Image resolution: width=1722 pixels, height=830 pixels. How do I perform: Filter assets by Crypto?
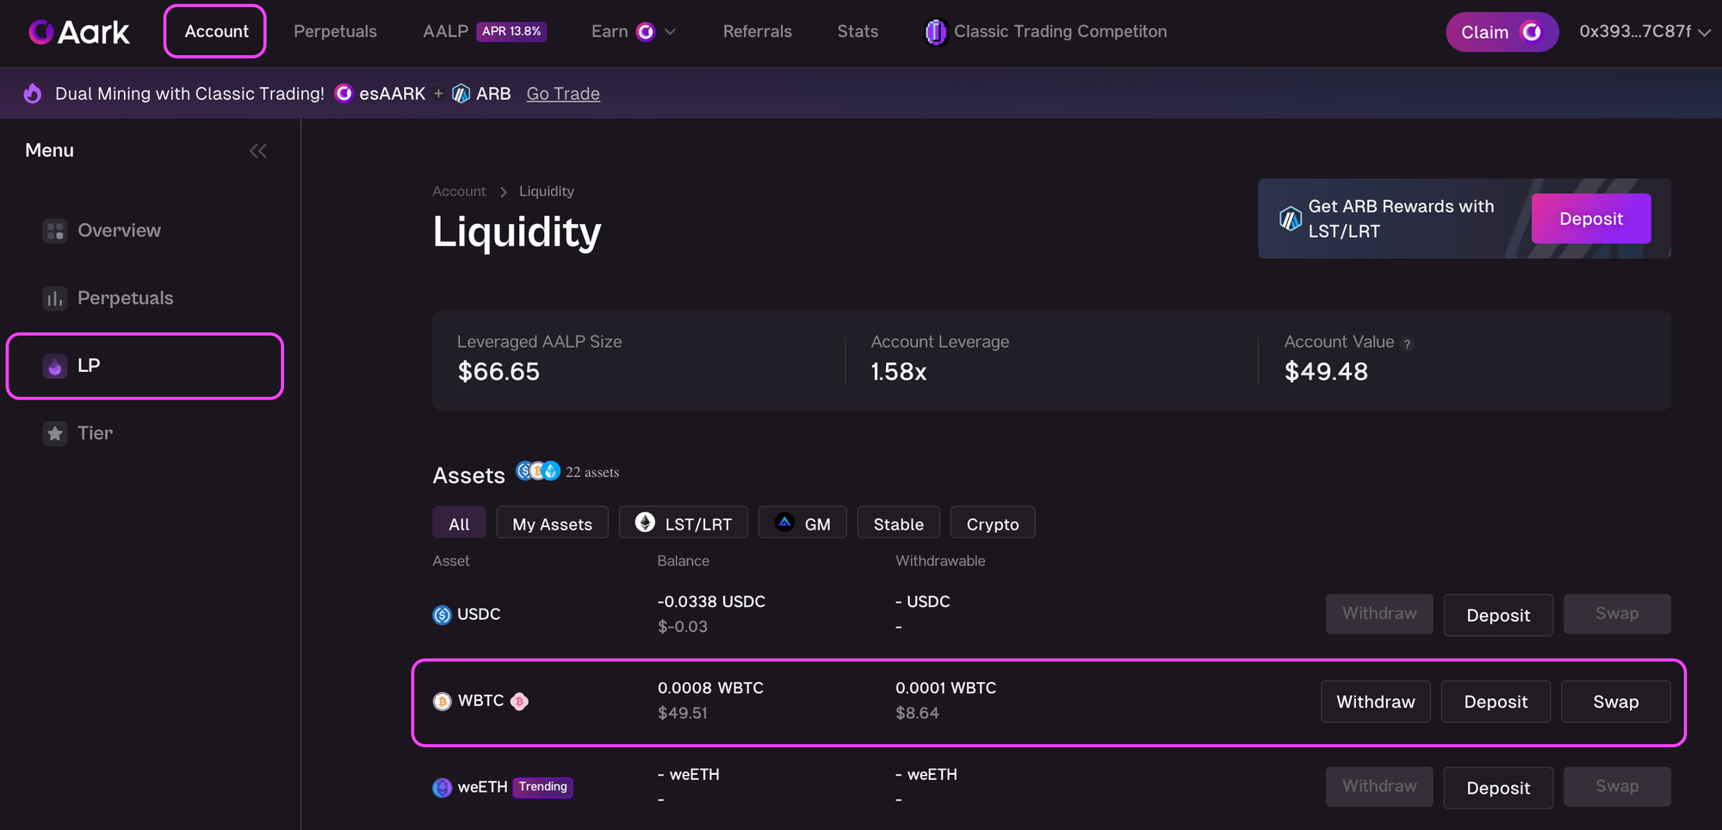[993, 523]
